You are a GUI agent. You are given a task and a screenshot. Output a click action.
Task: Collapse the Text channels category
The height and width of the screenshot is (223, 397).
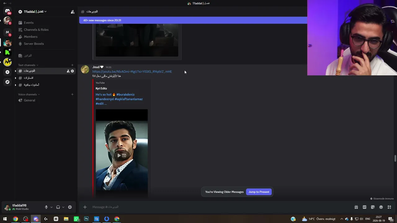pyautogui.click(x=28, y=65)
